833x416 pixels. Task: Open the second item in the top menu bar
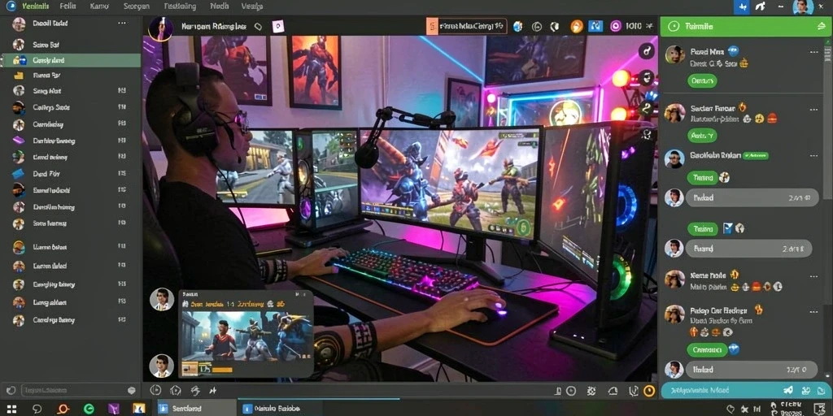pos(68,6)
